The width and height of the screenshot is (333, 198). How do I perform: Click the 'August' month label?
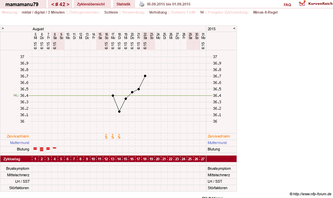[x=38, y=29]
